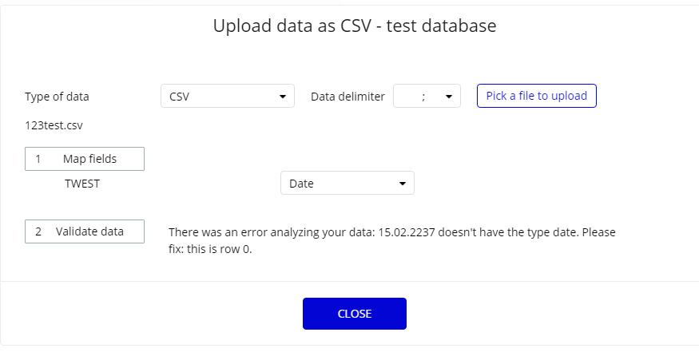Screen dimensions: 699x352
Task: Open the Data delimiter dropdown
Action: click(x=427, y=97)
